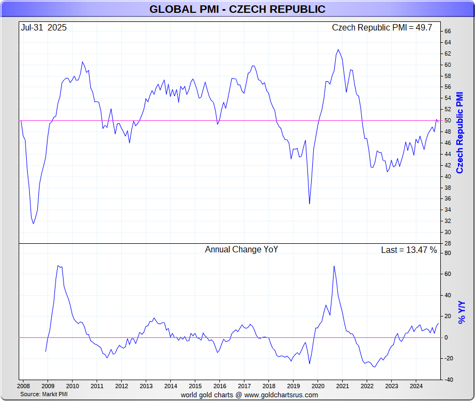Select the 64 tick on the PMI axis
Viewport: 475px width, 401px height.
(448, 42)
